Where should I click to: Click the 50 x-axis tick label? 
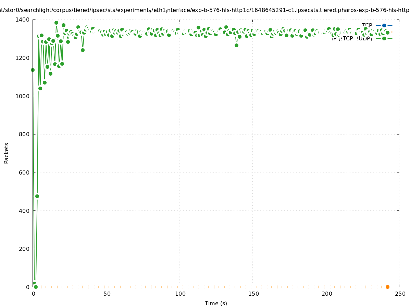pos(107,294)
